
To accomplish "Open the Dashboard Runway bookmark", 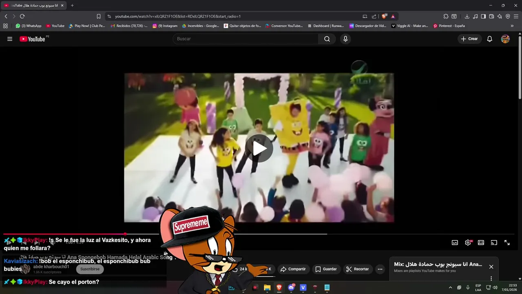I will [x=326, y=26].
